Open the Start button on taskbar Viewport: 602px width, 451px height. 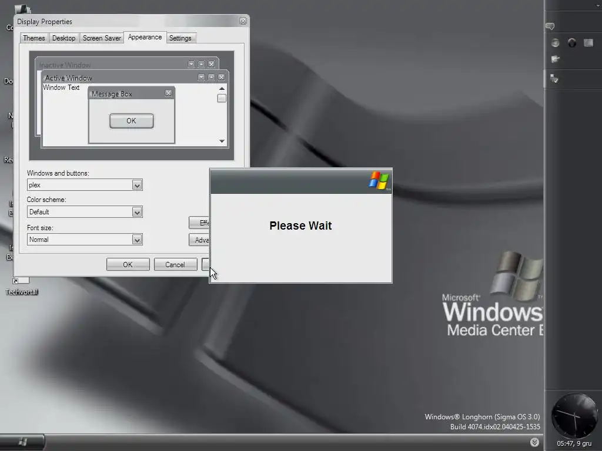[22, 442]
